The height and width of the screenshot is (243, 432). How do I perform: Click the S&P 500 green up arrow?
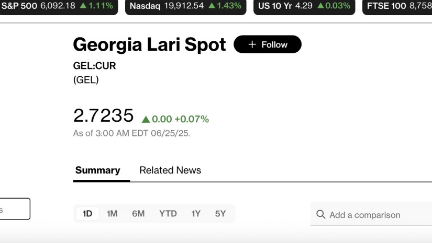point(83,6)
